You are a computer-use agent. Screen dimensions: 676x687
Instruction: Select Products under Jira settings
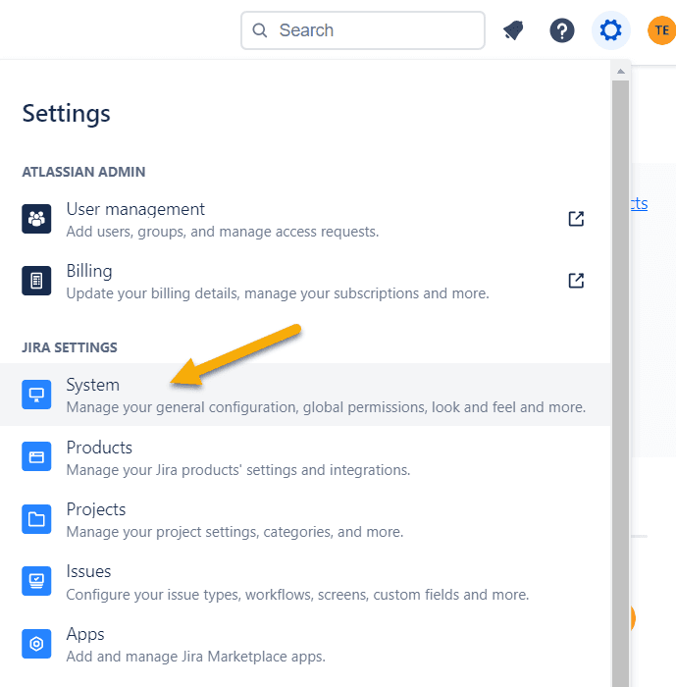(x=305, y=457)
